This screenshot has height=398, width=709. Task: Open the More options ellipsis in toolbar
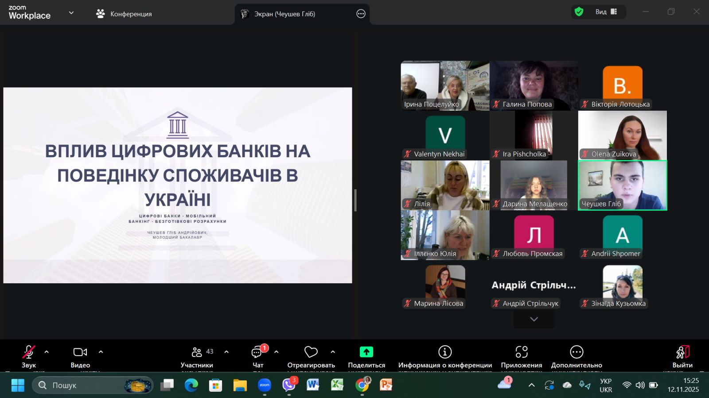(576, 352)
